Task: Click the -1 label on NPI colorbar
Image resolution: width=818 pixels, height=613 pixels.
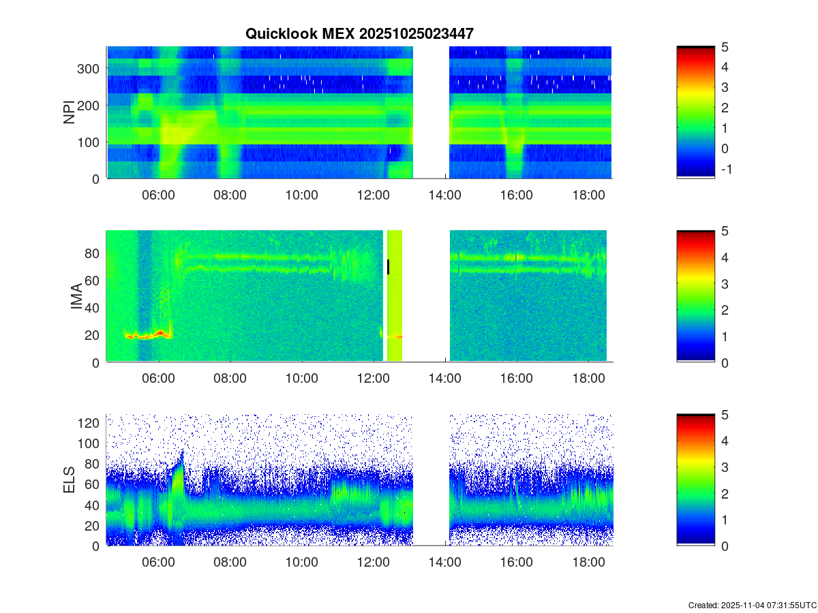Action: point(725,170)
